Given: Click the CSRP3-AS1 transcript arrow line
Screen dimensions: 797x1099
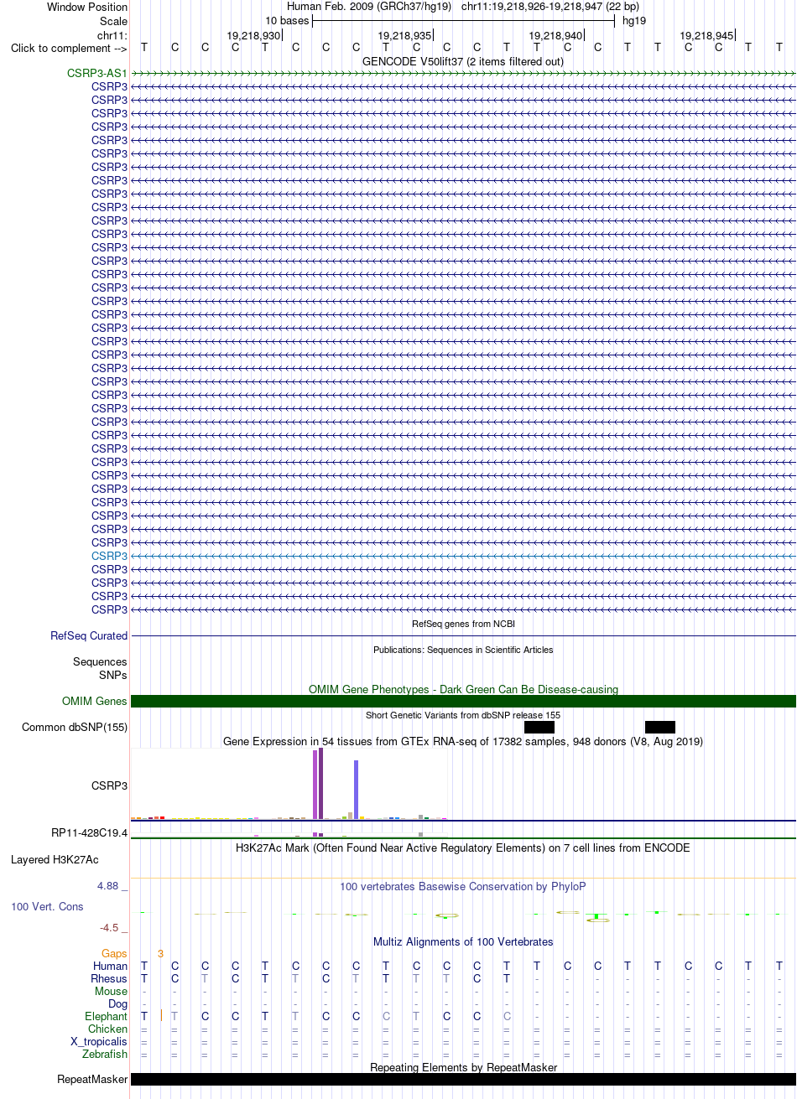Looking at the screenshot, I should (x=463, y=74).
